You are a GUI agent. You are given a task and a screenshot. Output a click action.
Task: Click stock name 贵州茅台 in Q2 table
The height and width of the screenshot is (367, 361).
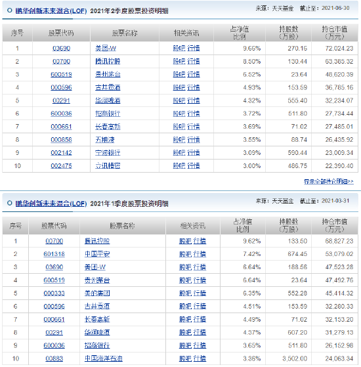(x=108, y=74)
